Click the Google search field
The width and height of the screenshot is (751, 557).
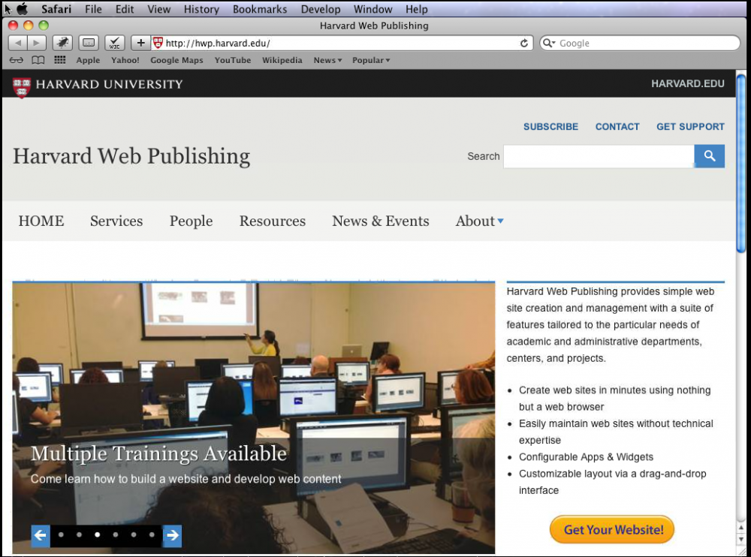pos(640,43)
